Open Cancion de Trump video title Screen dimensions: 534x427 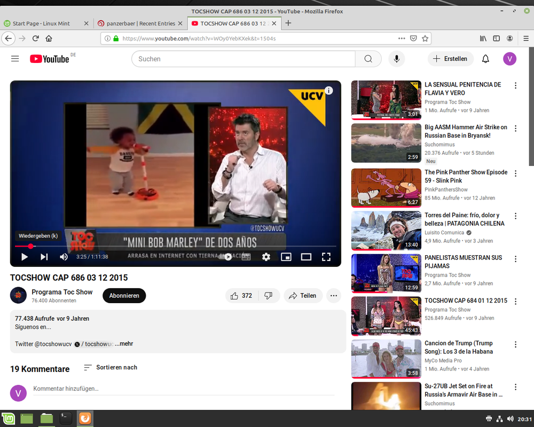pos(459,347)
